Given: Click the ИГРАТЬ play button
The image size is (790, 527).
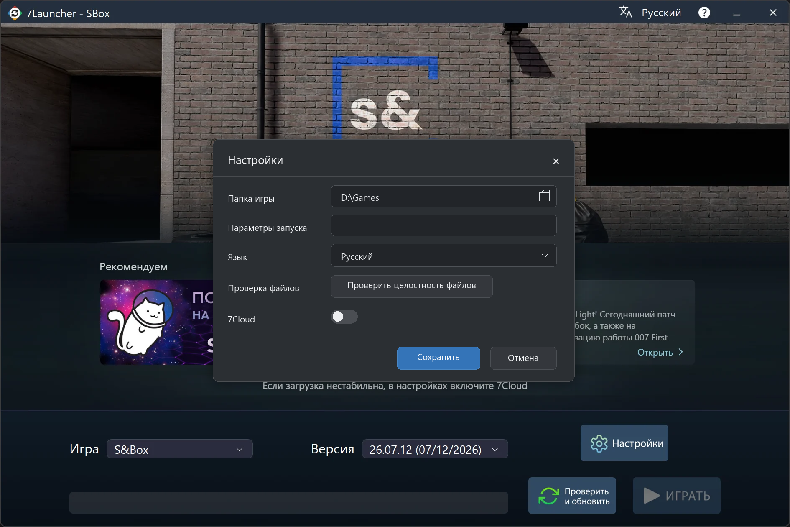Looking at the screenshot, I should coord(676,496).
